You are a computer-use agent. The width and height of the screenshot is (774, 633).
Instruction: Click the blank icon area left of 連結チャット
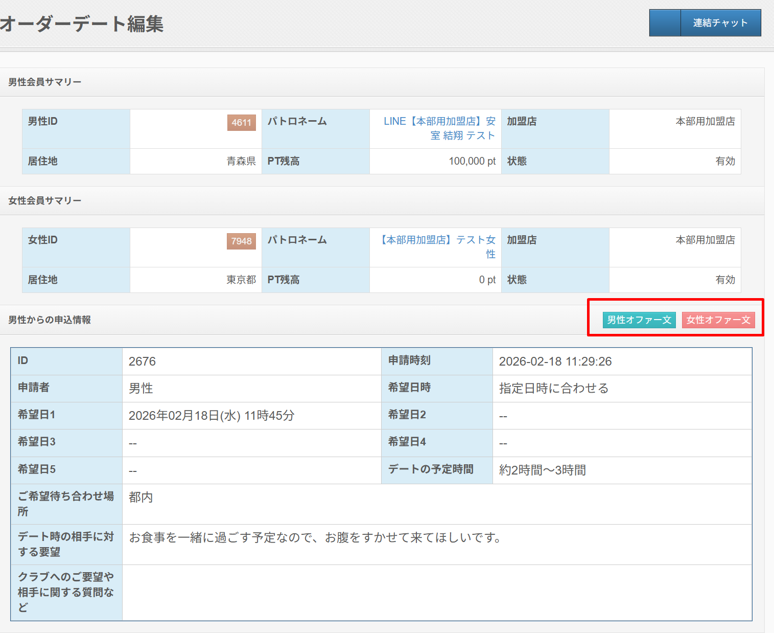(665, 23)
